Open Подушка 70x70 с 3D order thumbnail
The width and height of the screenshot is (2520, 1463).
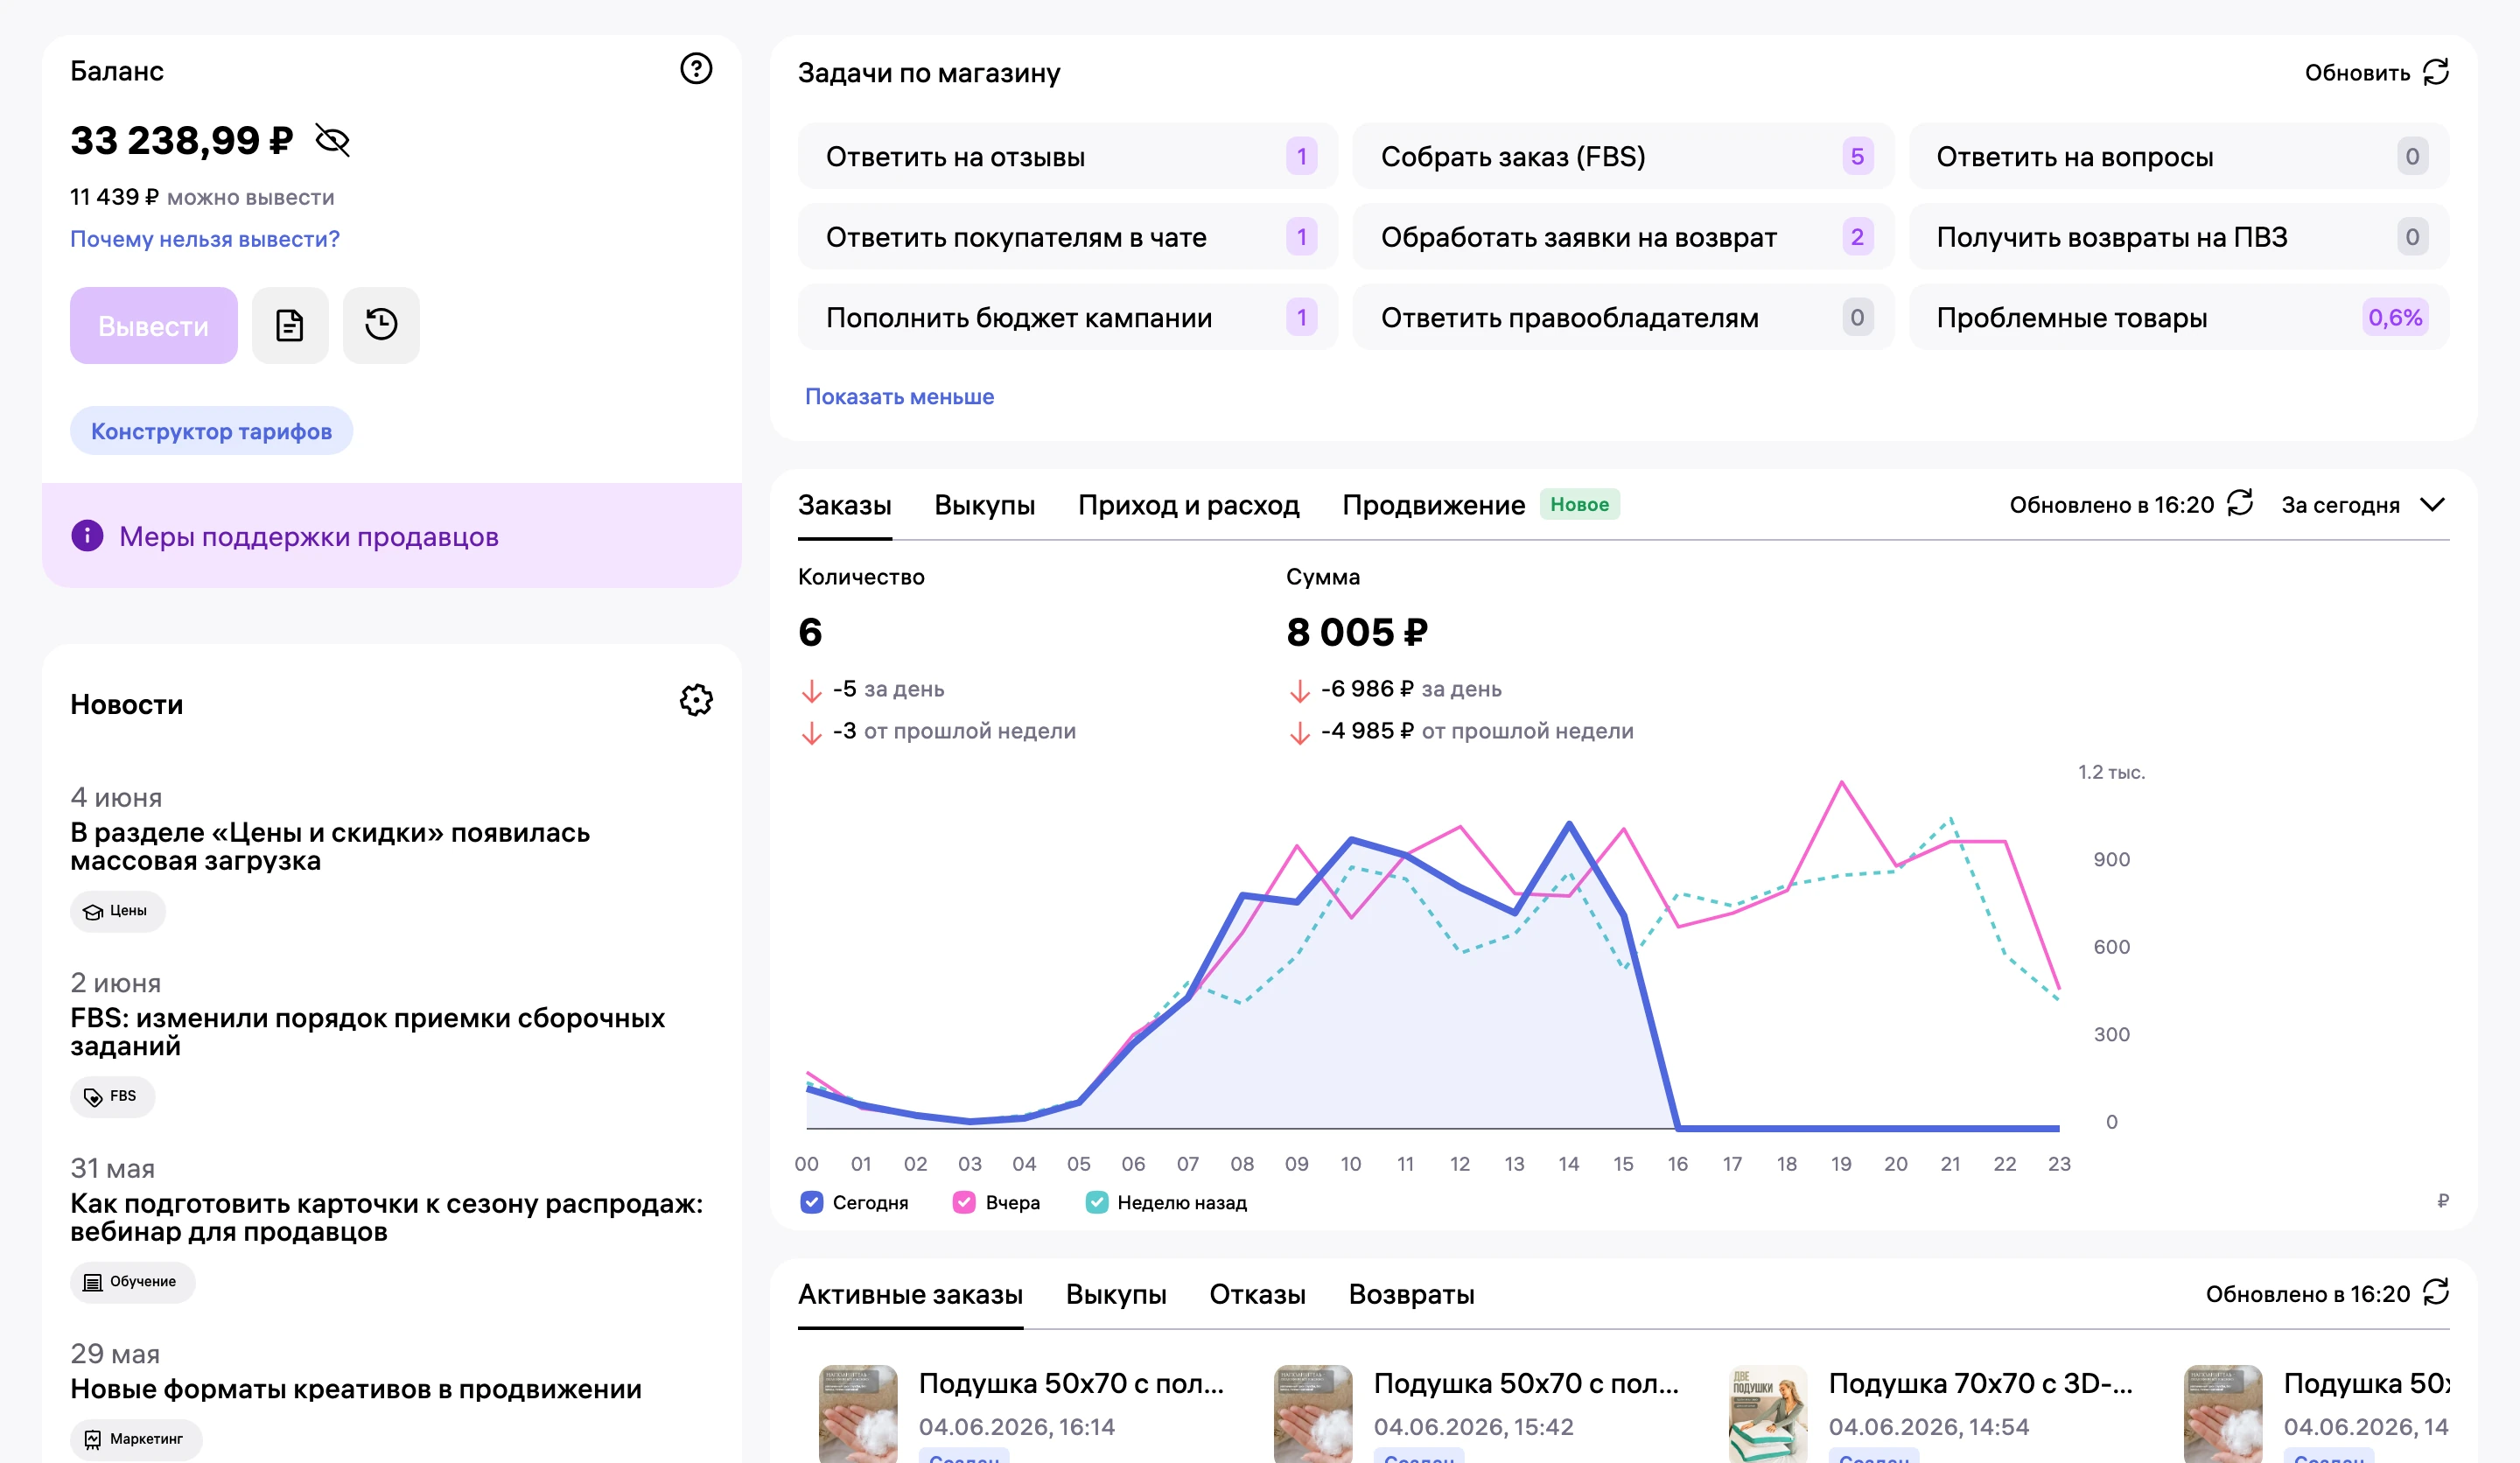coord(1768,1414)
